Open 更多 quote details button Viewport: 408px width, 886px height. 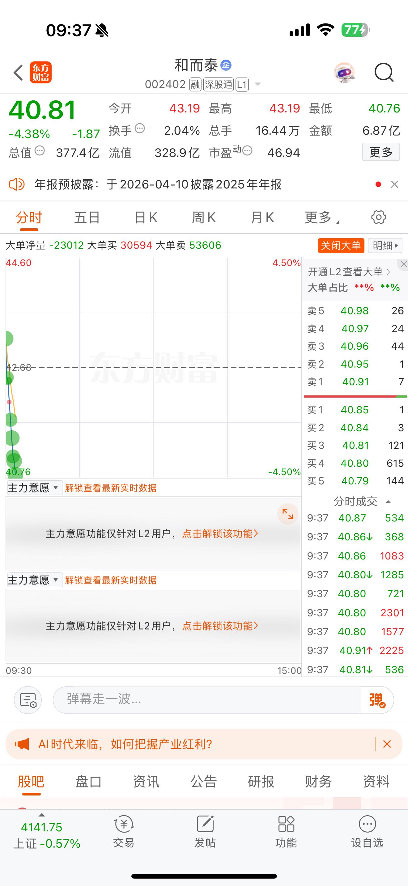pyautogui.click(x=381, y=152)
